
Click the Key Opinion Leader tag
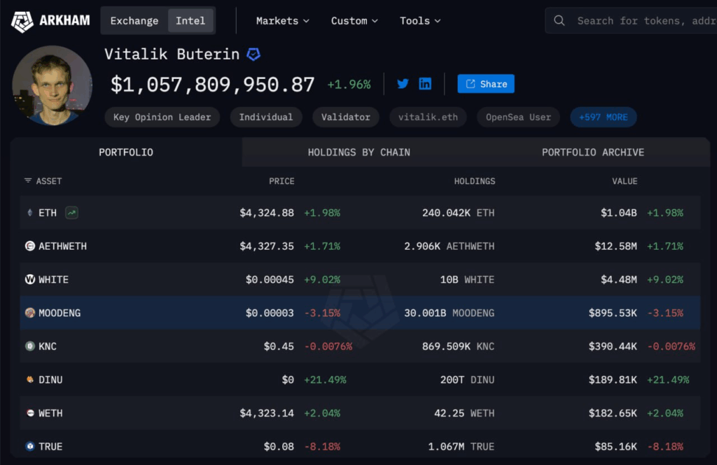click(x=162, y=117)
